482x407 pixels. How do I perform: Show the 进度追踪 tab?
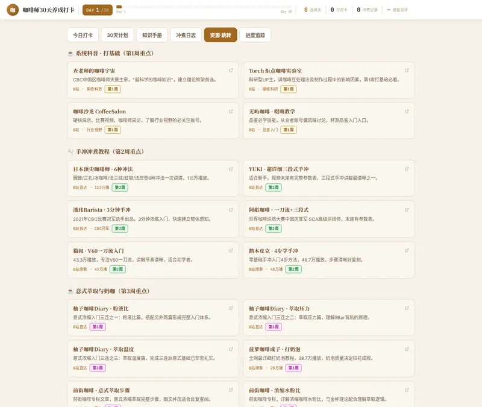(x=255, y=35)
